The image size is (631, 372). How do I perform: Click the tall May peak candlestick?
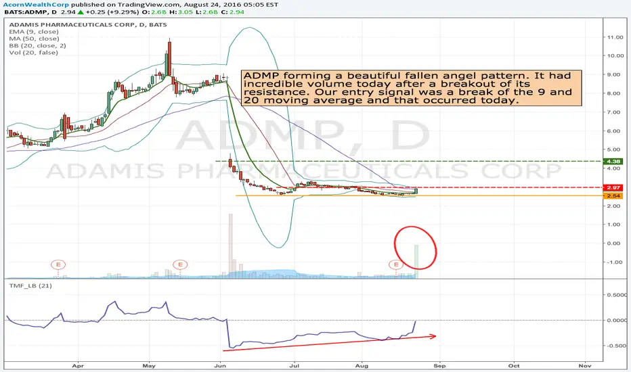[169, 58]
